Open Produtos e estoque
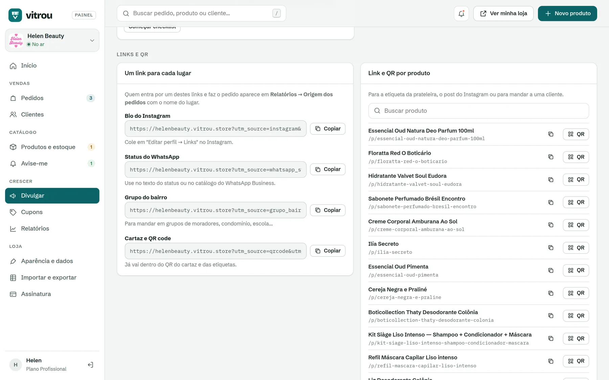609x380 pixels. tap(52, 147)
